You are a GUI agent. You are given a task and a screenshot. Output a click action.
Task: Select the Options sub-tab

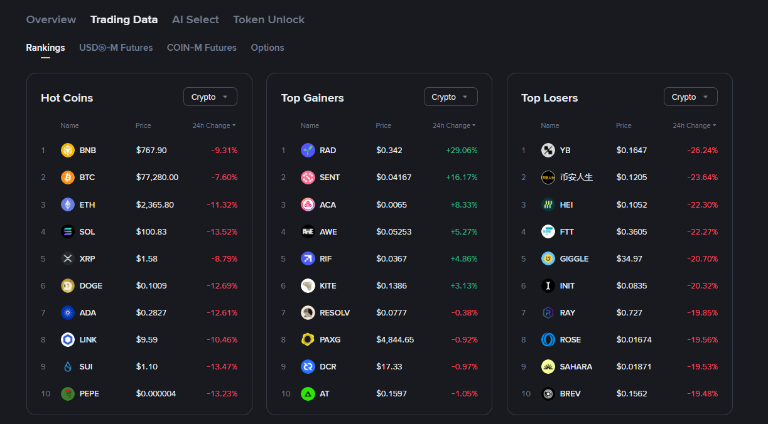[268, 48]
